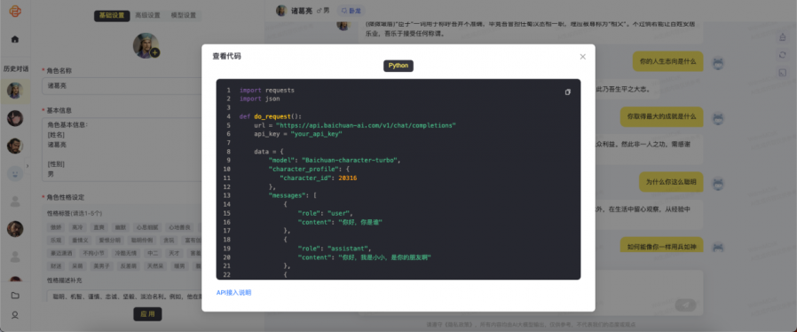Click the folder icon in the sidebar
Viewport: 797px width, 332px height.
[x=15, y=296]
